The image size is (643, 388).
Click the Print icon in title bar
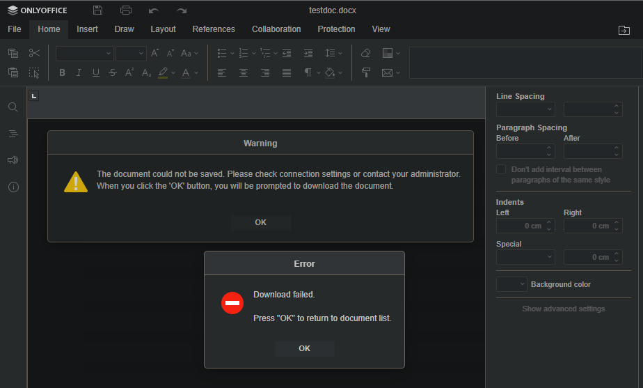(125, 10)
